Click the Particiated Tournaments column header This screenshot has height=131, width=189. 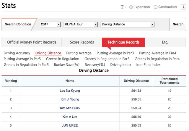point(170,81)
